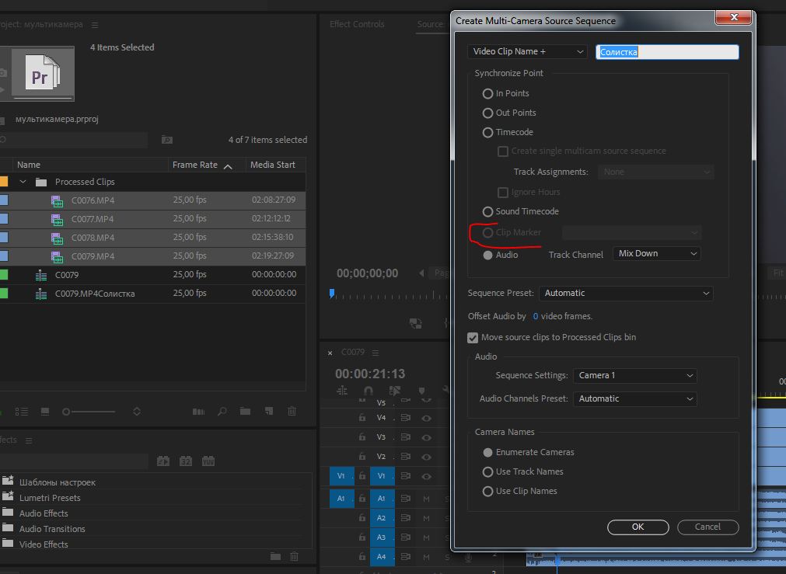
Task: Select In Points radio button
Action: pos(487,94)
